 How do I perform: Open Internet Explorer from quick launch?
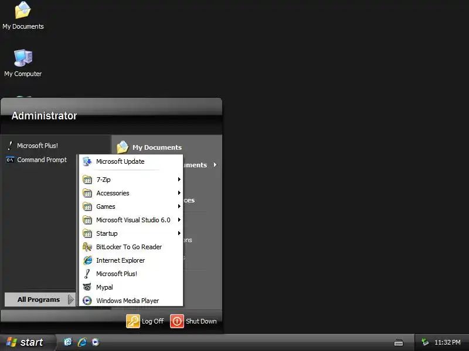[x=82, y=342]
